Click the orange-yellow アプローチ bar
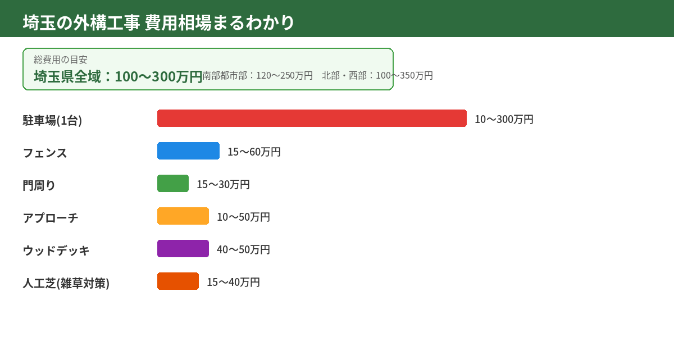This screenshot has height=337, width=674. click(x=183, y=216)
